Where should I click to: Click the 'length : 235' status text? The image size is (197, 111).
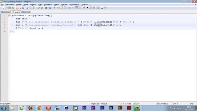[x=95, y=104]
